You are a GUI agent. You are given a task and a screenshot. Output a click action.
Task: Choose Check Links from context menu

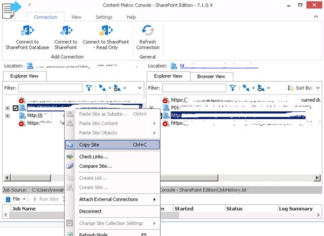click(x=113, y=156)
